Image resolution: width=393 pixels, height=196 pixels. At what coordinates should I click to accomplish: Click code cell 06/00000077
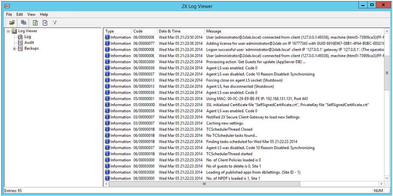pos(144,43)
